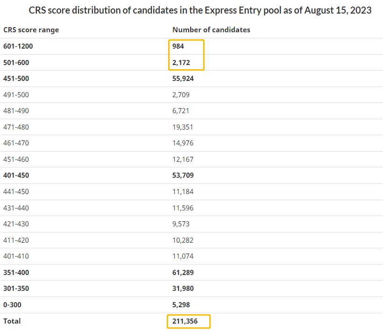This screenshot has width=383, height=332.
Task: Select the 10,282 candidates cell
Action: (183, 240)
